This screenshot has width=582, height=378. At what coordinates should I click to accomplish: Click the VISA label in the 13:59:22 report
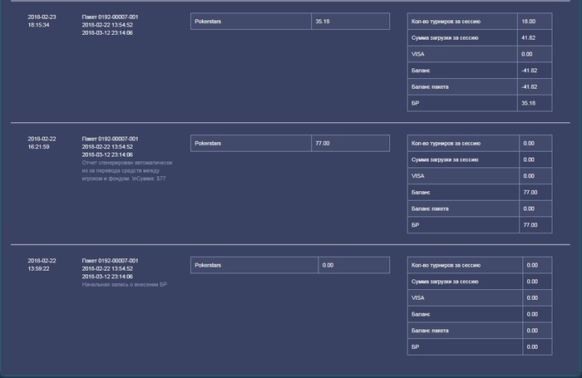(x=418, y=298)
